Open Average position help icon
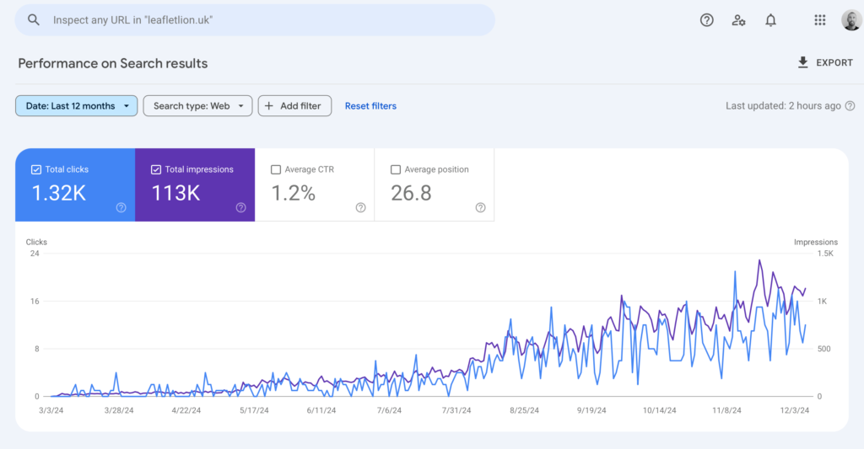Screen dimensions: 864x449 [480, 207]
